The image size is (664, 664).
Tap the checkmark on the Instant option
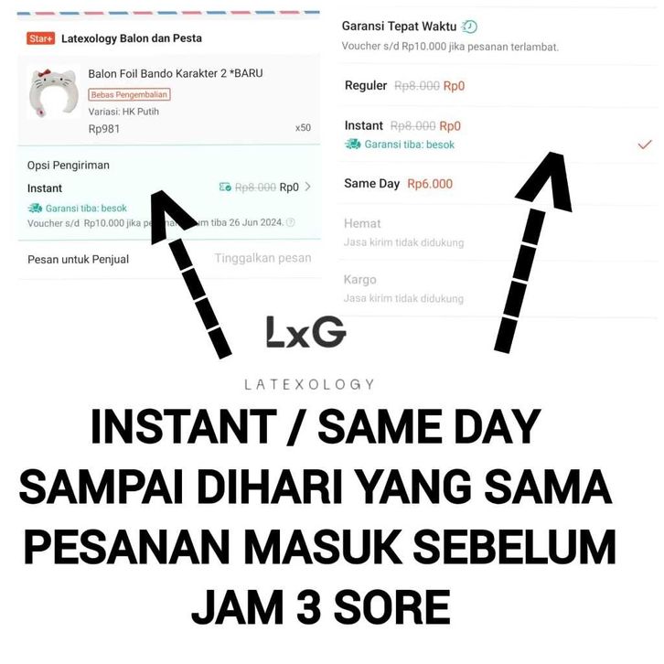(645, 145)
